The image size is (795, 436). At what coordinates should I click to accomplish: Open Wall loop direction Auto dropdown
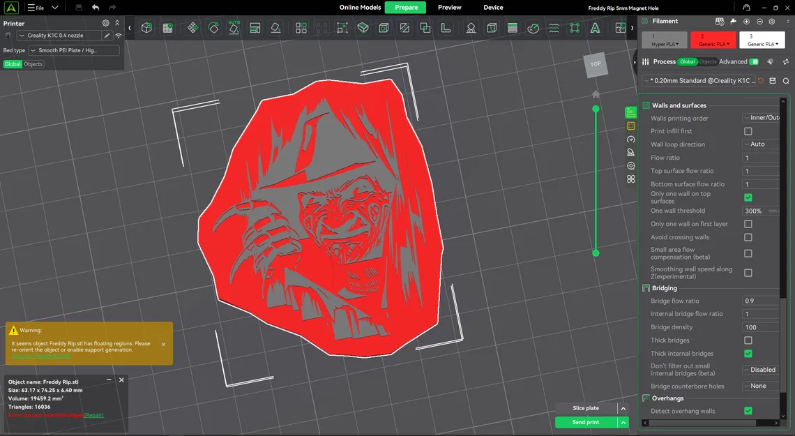click(x=761, y=144)
